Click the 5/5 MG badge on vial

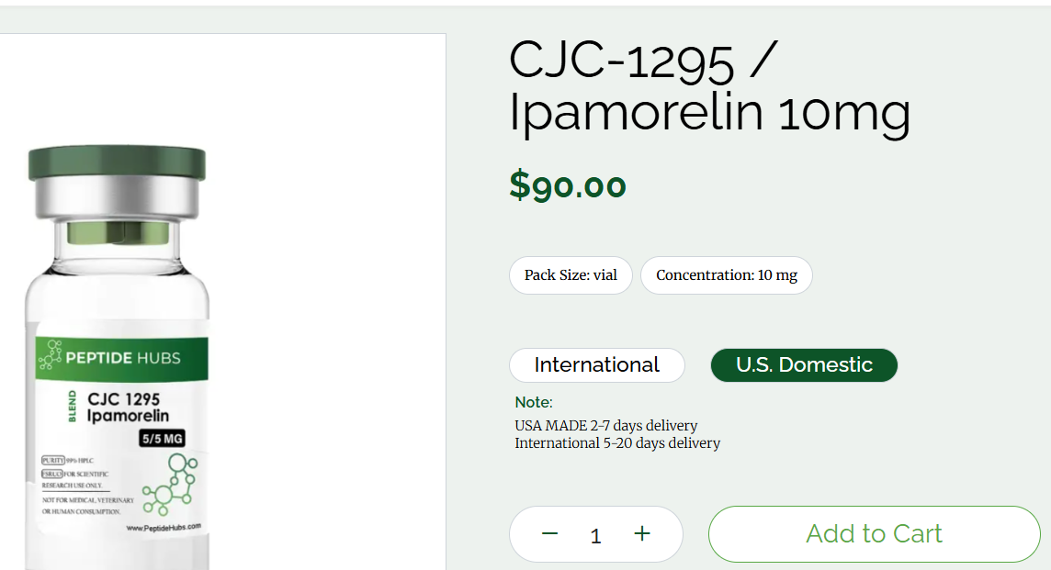(x=162, y=439)
